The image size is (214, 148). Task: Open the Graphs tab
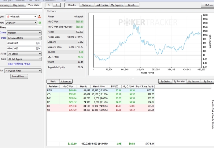(132, 5)
